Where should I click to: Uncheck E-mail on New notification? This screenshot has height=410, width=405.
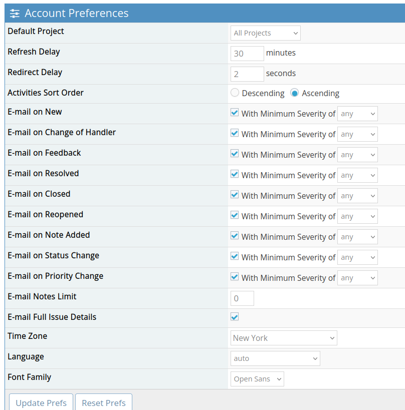[234, 113]
